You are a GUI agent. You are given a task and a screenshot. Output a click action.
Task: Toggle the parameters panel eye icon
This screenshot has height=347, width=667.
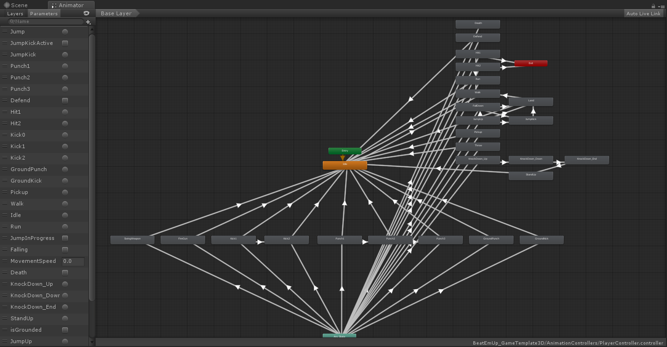[x=86, y=13]
